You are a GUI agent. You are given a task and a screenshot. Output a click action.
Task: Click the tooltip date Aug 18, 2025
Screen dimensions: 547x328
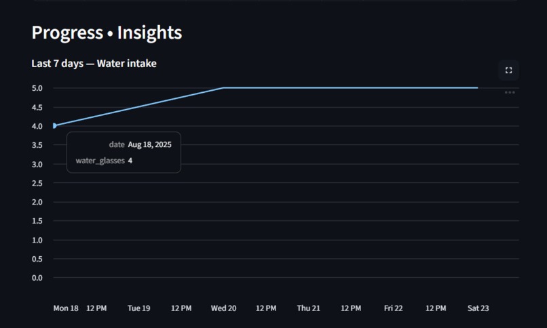click(x=150, y=144)
